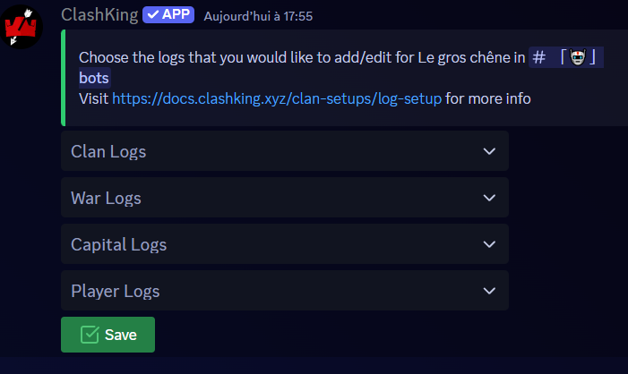Click the chevron arrow on Capital Logs
This screenshot has height=374, width=628.
[x=489, y=244]
